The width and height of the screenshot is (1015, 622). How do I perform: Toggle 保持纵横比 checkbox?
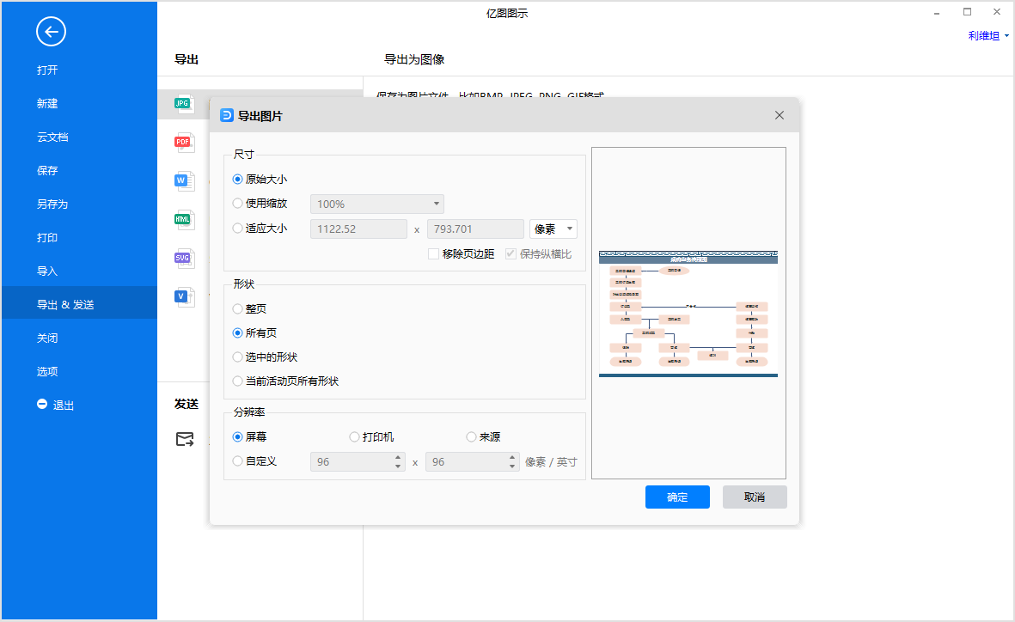[511, 253]
